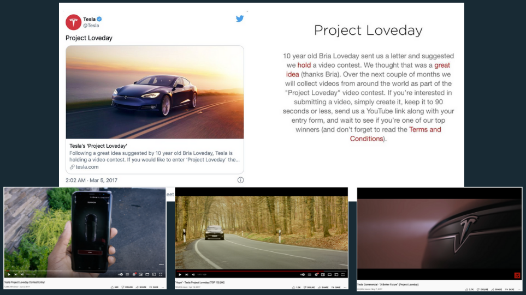
Task: Play the Contest Entry video
Action: (x=9, y=274)
